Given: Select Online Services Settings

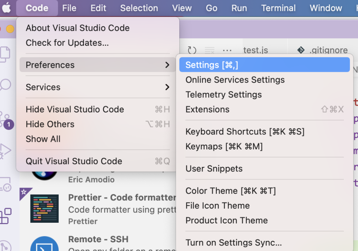Looking at the screenshot, I should point(264,80).
